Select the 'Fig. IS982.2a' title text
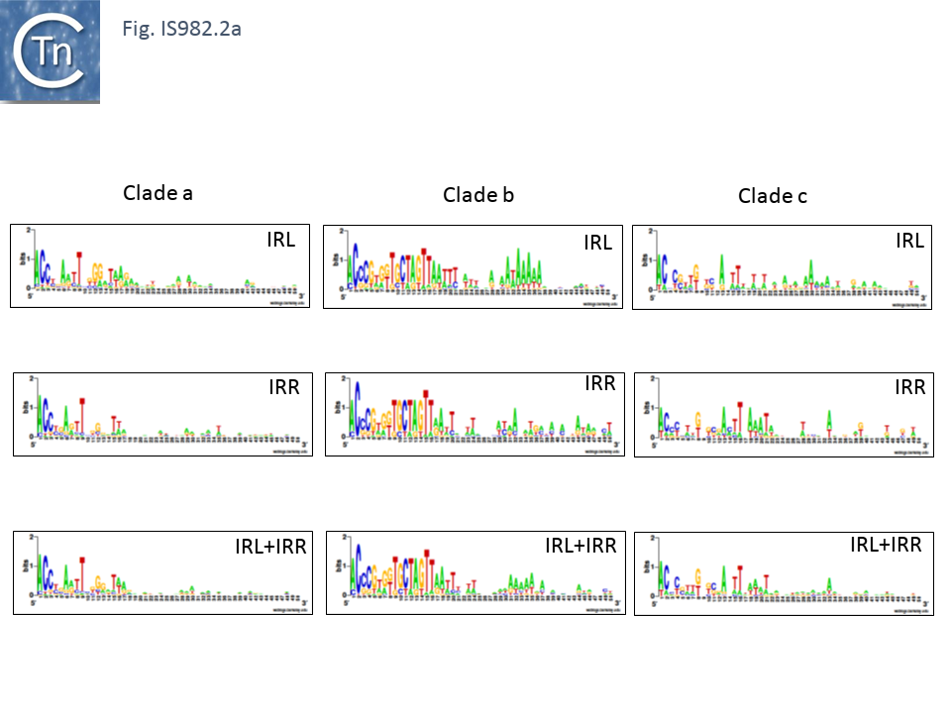This screenshot has width=951, height=713. [181, 29]
